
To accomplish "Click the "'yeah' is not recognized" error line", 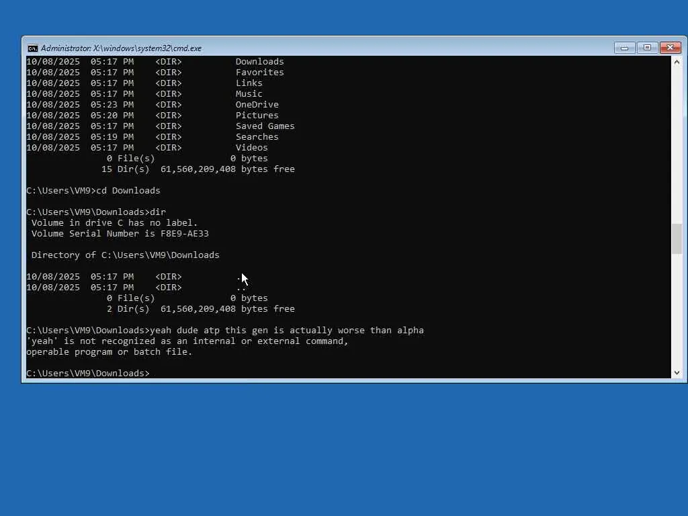I will point(187,341).
